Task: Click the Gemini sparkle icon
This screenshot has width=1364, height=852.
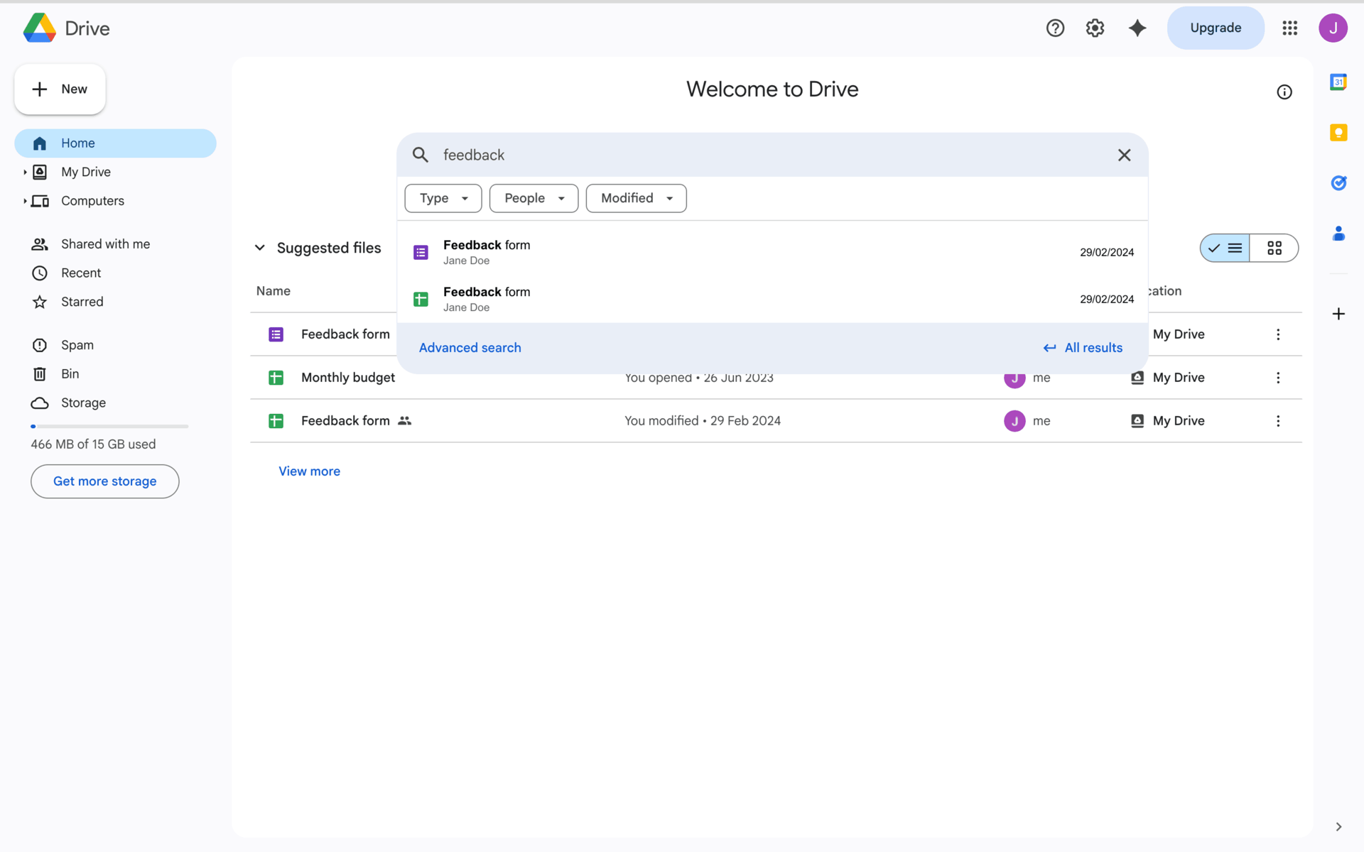Action: (1137, 28)
